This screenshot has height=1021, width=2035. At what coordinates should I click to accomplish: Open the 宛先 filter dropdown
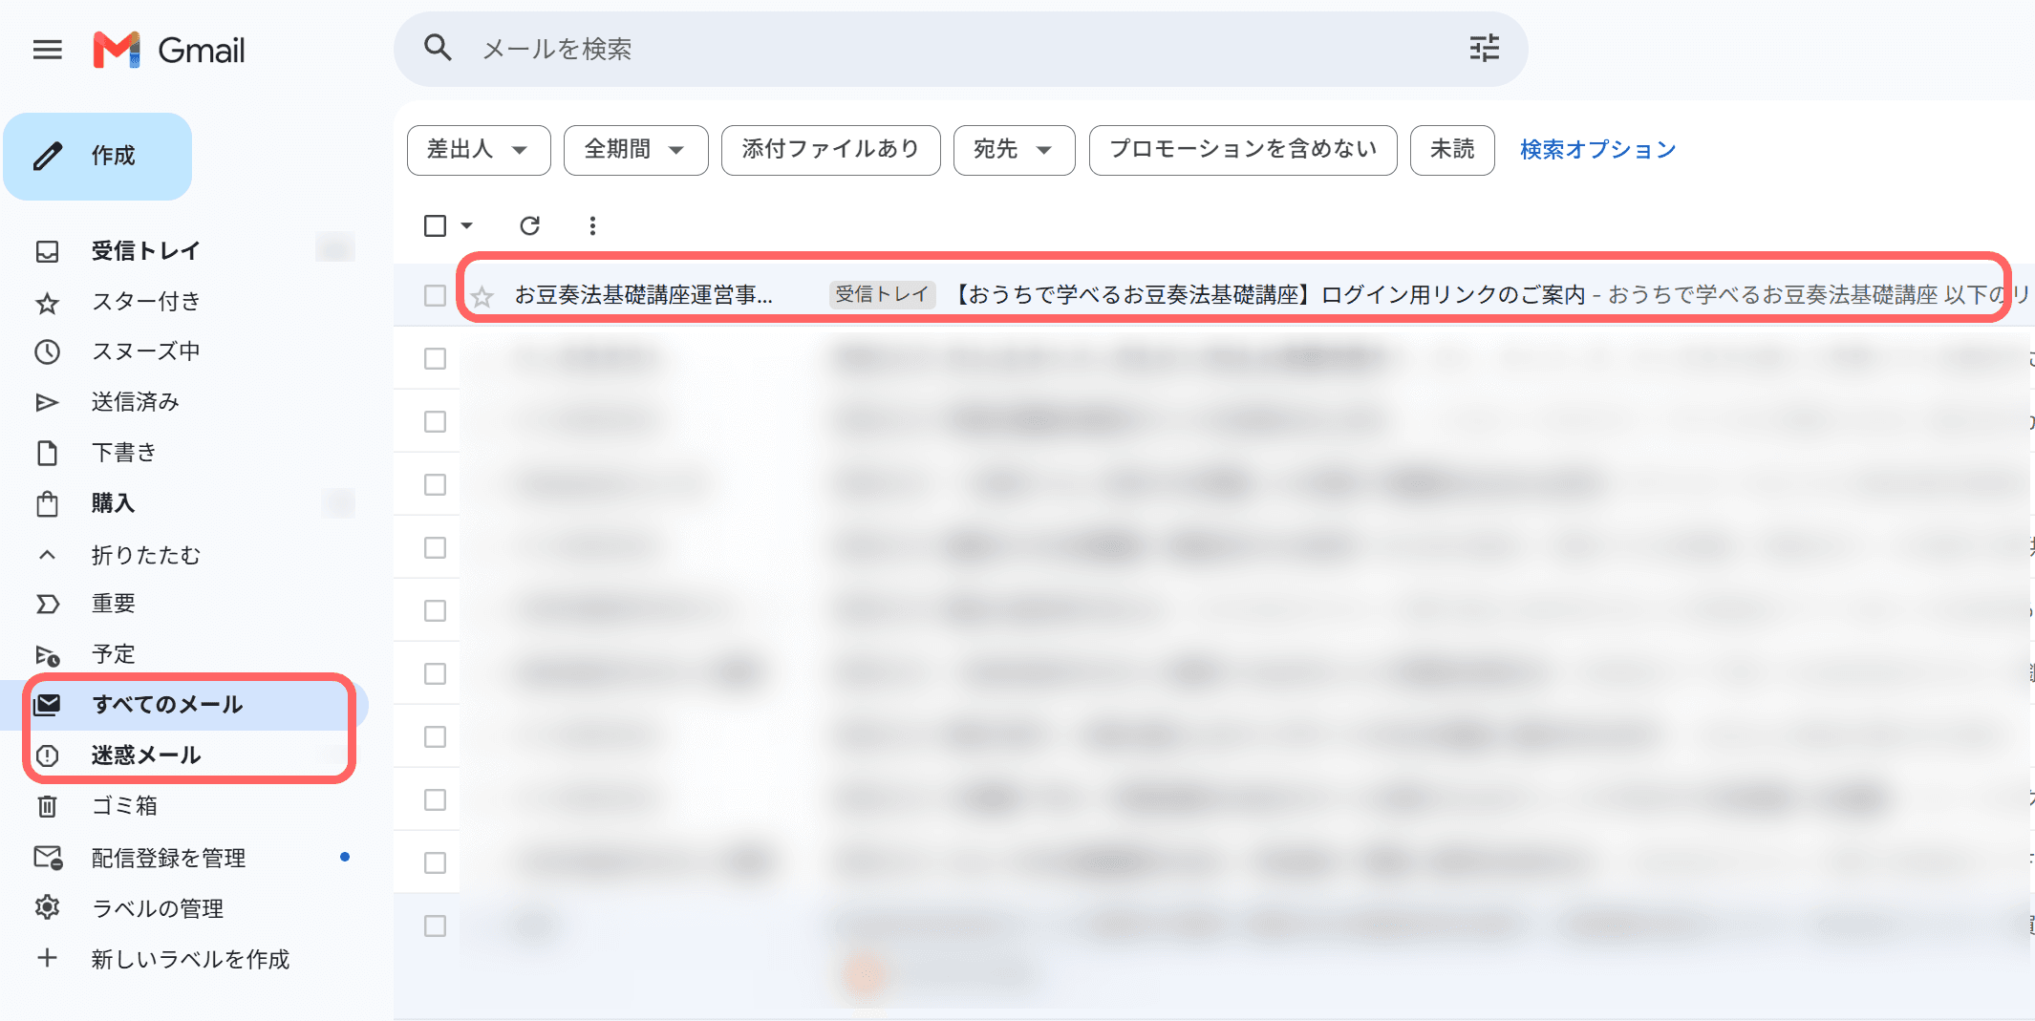1014,150
